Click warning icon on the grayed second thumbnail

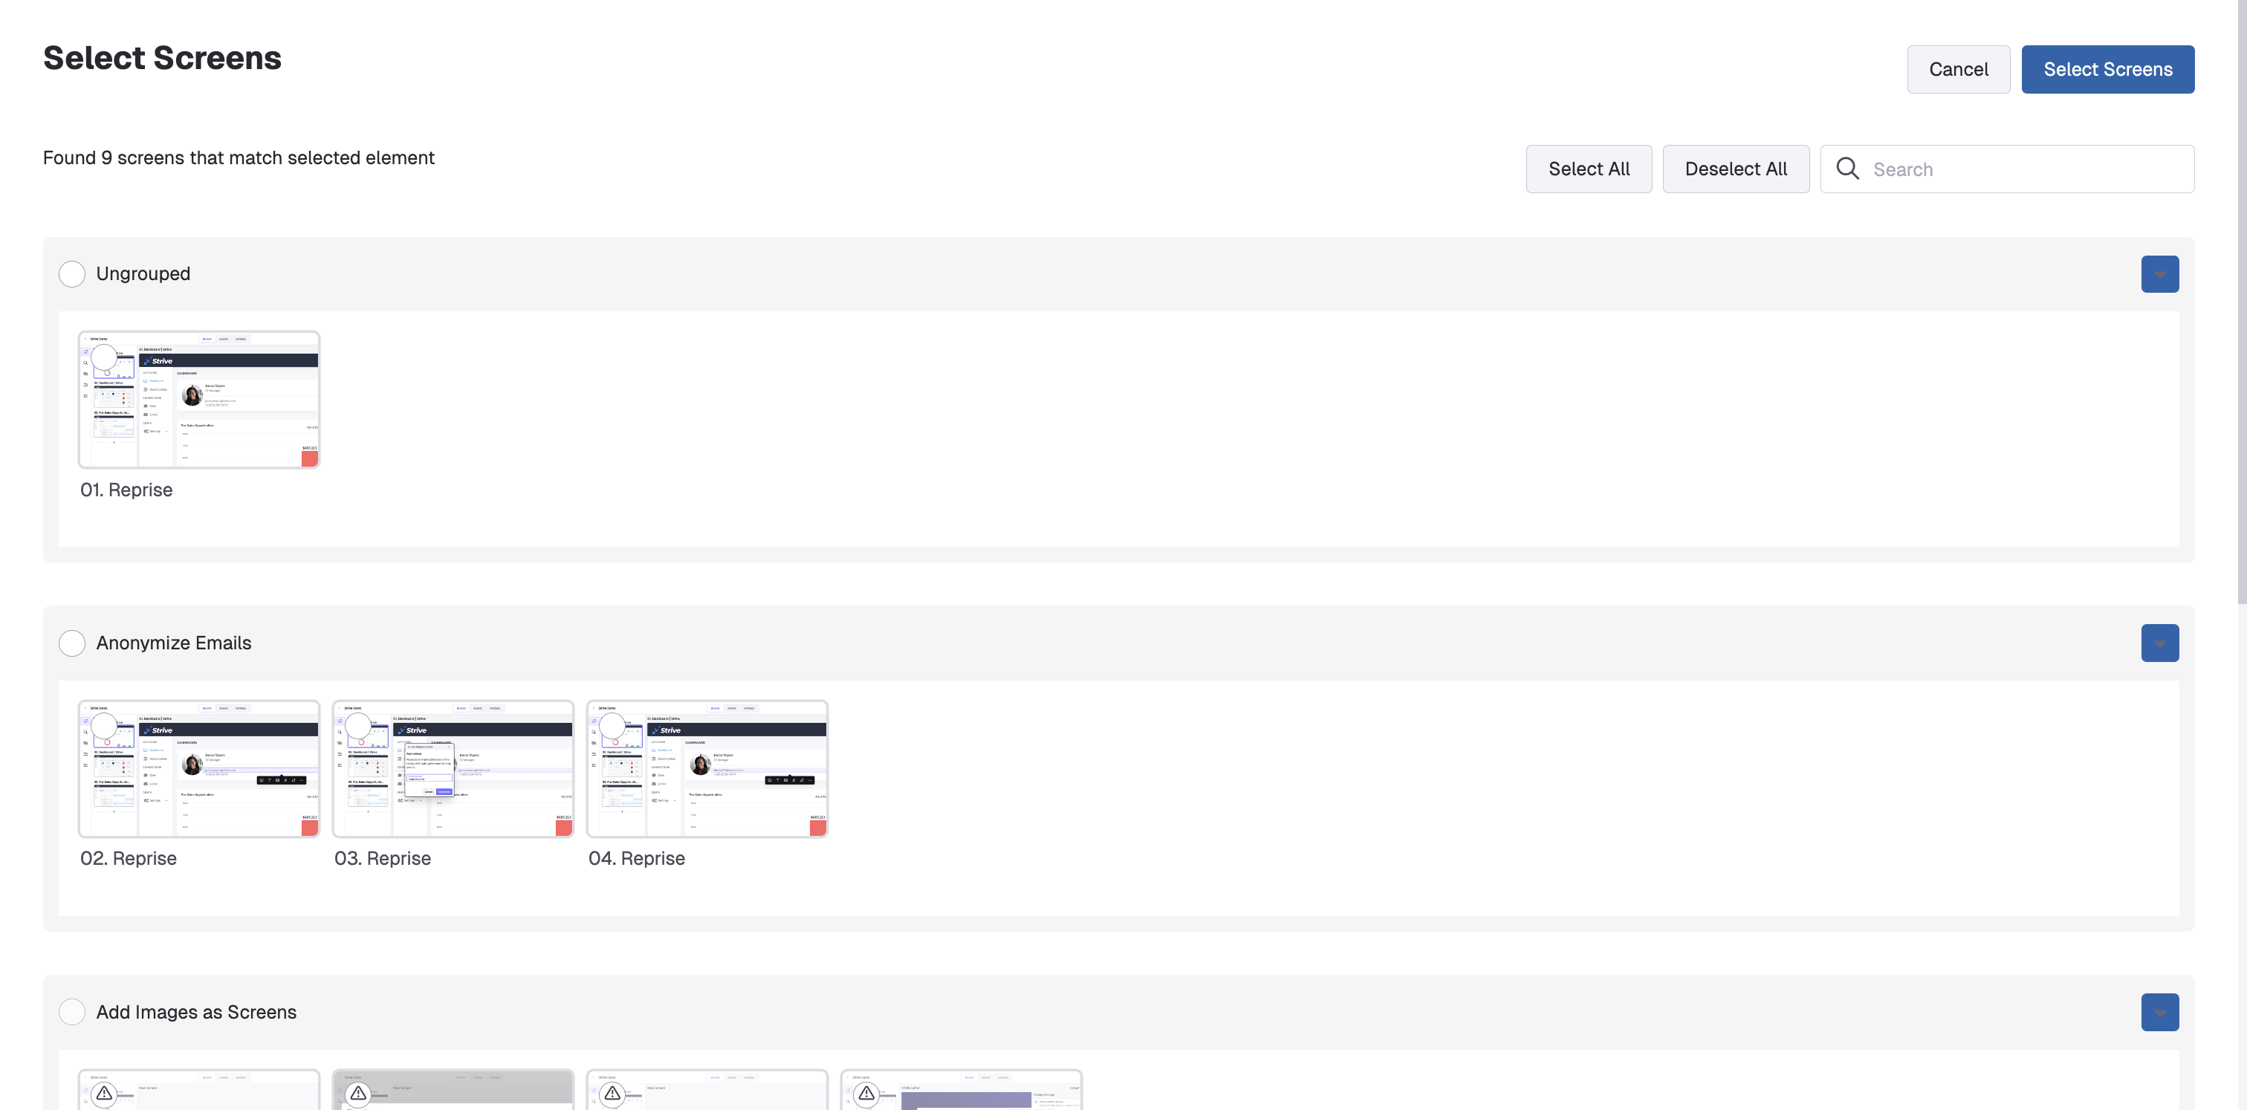tap(357, 1093)
